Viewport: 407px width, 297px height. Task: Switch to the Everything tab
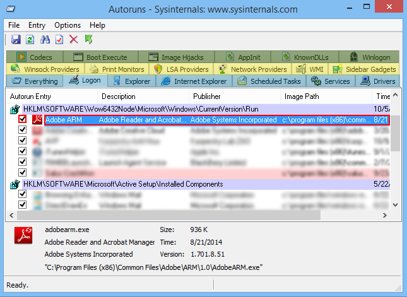[x=35, y=81]
